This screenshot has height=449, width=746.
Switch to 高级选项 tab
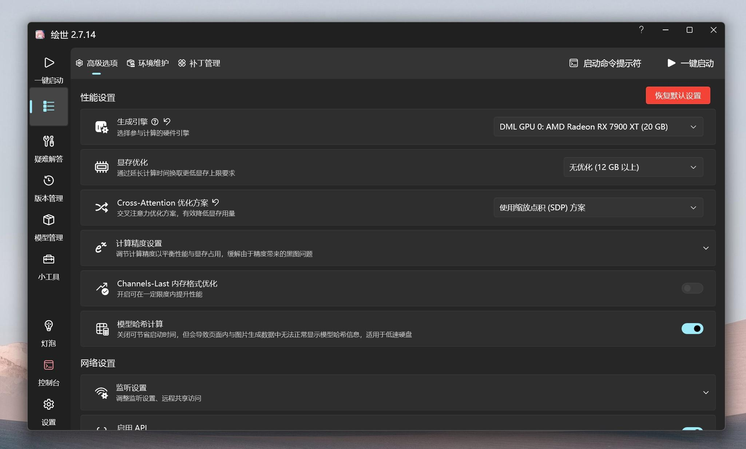coord(96,63)
